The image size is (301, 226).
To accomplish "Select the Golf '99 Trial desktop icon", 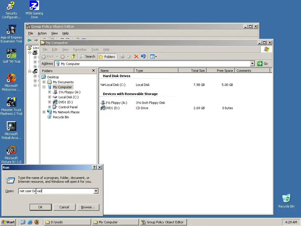I will point(11,56).
